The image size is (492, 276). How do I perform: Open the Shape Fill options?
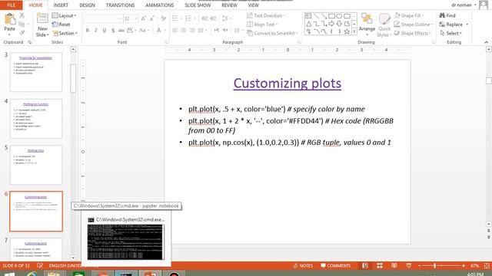(x=409, y=15)
